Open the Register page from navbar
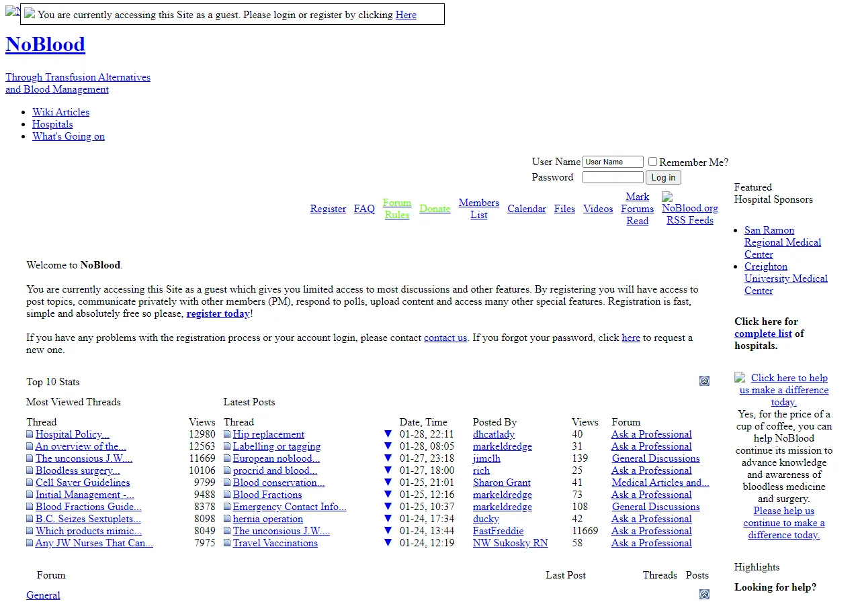860x604 pixels. [328, 209]
